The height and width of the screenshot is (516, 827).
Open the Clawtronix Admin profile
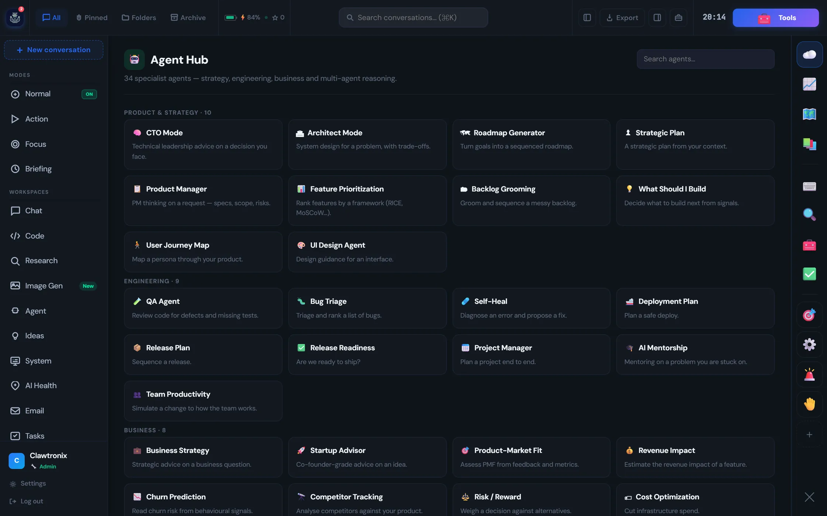pyautogui.click(x=54, y=460)
